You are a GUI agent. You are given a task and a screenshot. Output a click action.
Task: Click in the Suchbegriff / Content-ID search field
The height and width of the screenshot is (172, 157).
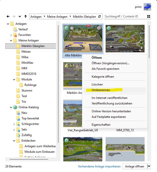125,16
